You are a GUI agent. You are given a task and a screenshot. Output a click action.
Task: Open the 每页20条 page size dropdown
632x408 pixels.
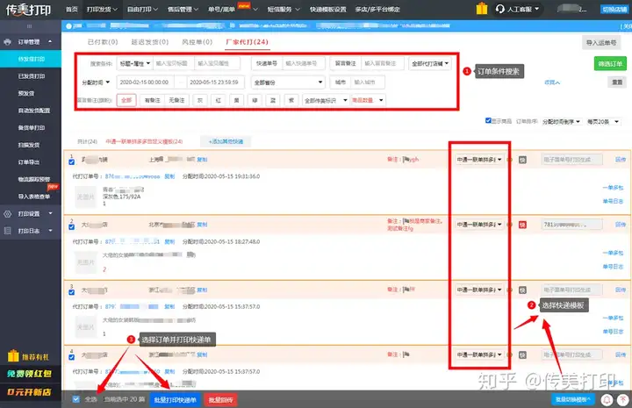pos(603,122)
